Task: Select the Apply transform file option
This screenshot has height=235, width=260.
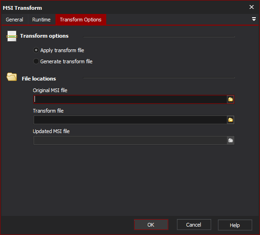Action: point(36,50)
